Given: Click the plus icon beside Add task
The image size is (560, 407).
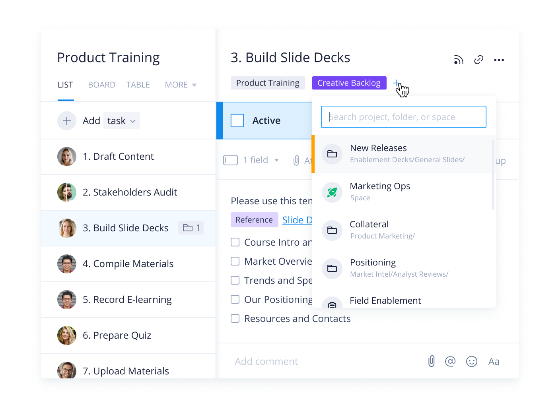Looking at the screenshot, I should (x=67, y=121).
